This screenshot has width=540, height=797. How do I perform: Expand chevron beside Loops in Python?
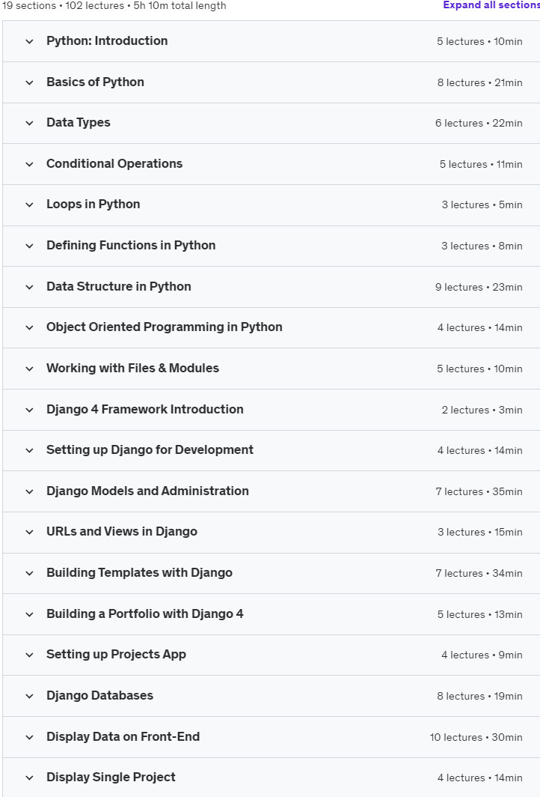(x=29, y=204)
